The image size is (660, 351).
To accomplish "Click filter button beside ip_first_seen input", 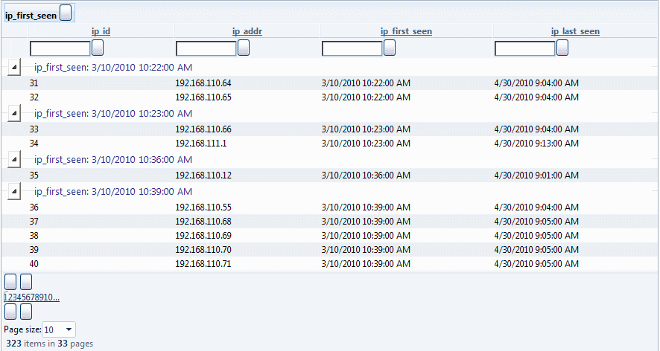I will pyautogui.click(x=390, y=48).
